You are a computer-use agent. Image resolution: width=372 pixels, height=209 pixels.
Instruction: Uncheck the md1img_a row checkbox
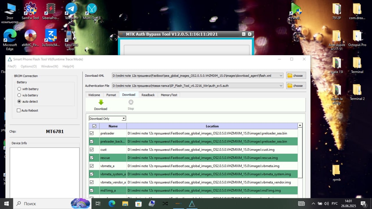[92, 190]
